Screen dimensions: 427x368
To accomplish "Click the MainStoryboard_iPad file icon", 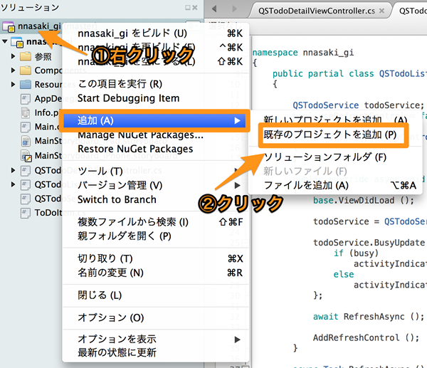I will (x=26, y=141).
